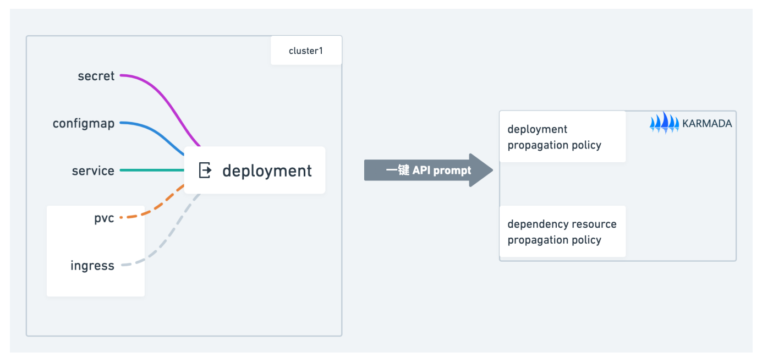
Task: Select the secret resource label
Action: (96, 76)
